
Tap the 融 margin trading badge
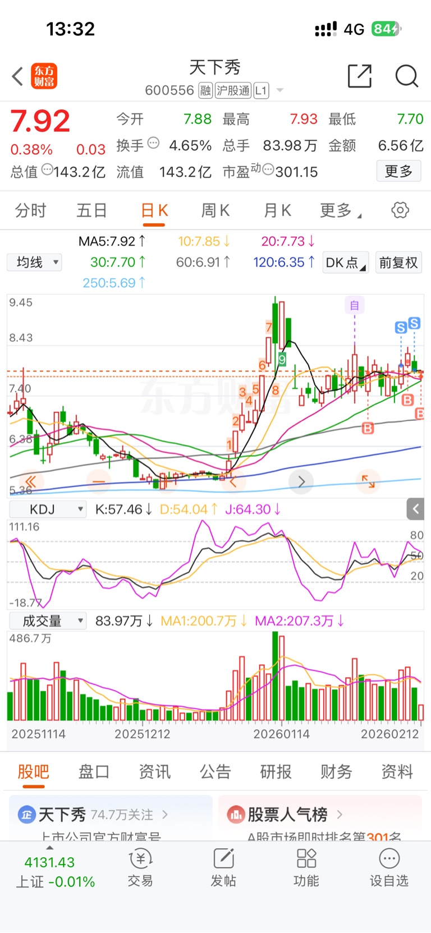(x=206, y=90)
